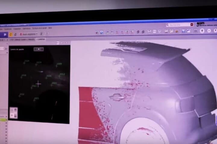Click the first small icon above the camera view
This screenshot has width=217, height=144.
click(x=58, y=43)
